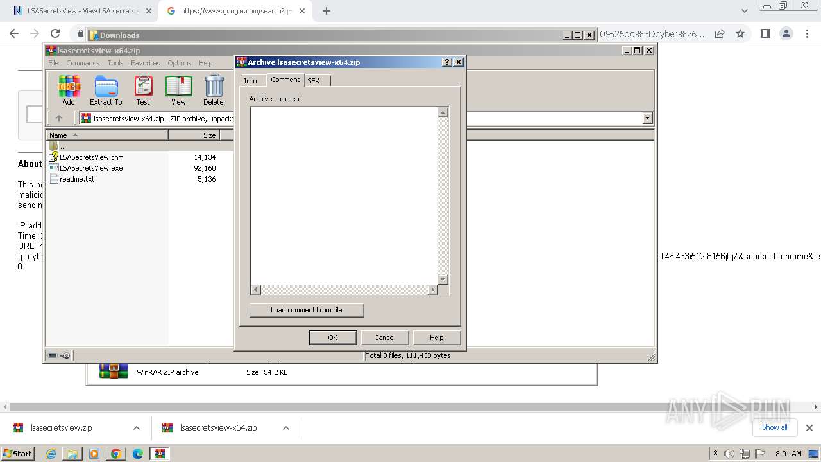Close the Chrome downloads bar

coord(809,428)
